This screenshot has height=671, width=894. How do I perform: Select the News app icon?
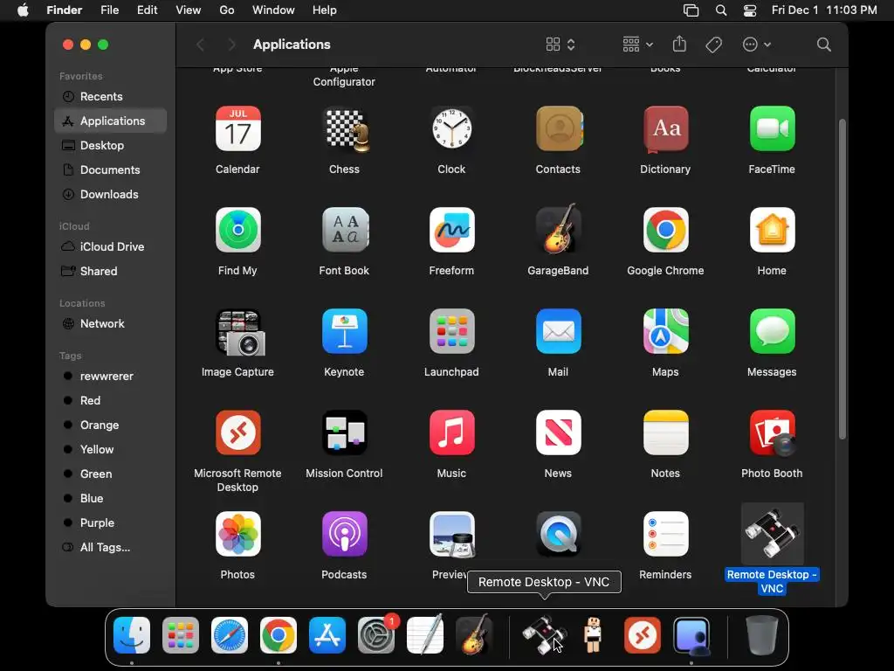[x=558, y=432]
